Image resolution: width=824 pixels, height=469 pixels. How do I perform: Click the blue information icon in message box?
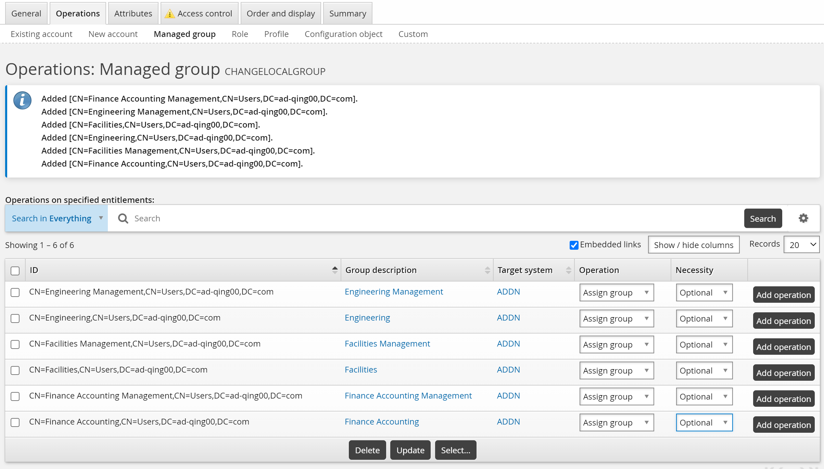coord(23,101)
